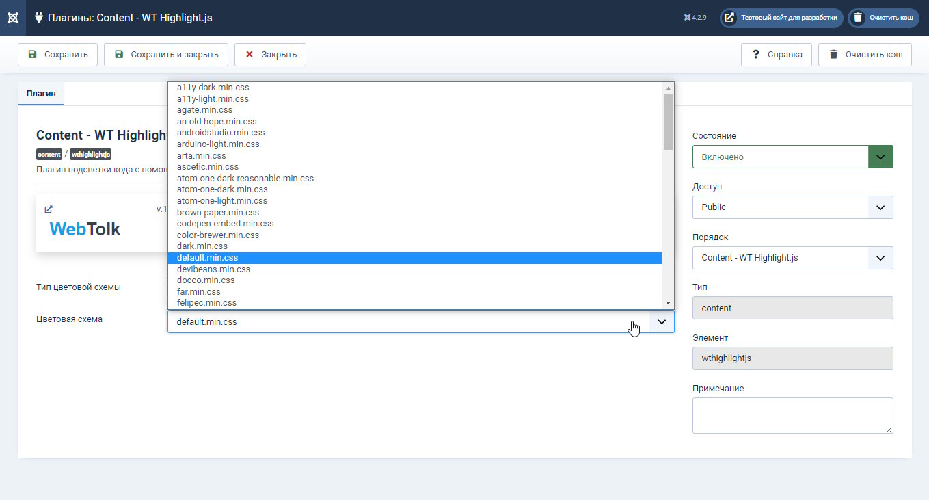Click the header Очистить кэш trash button
The height and width of the screenshot is (500, 929).
tap(883, 18)
